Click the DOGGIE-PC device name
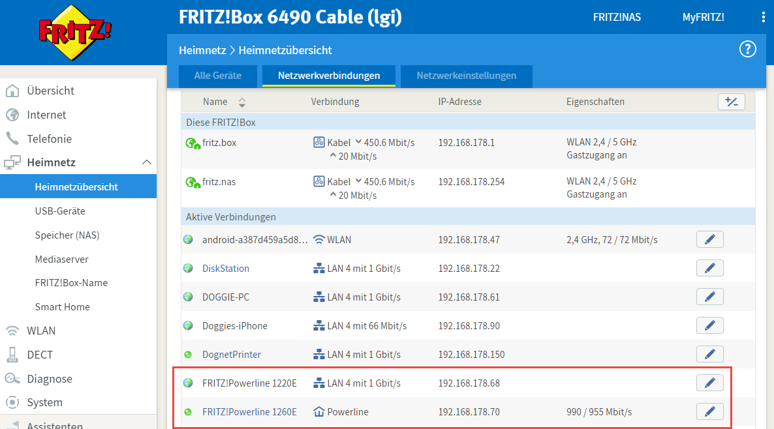 [x=226, y=297]
